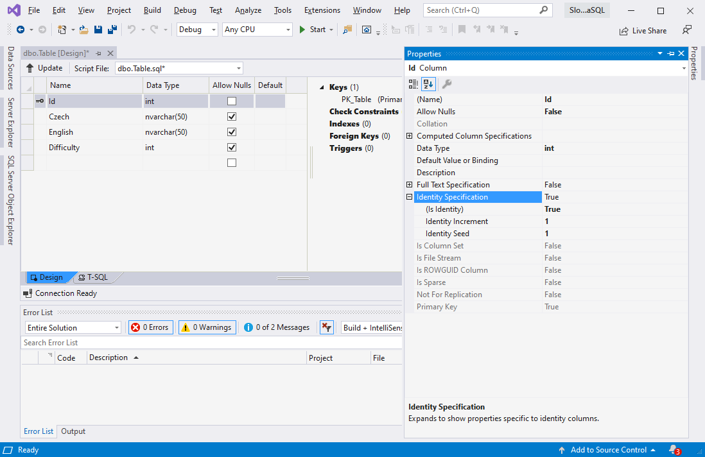This screenshot has width=705, height=457.
Task: Expand Computed Column Specifications property
Action: coord(409,135)
